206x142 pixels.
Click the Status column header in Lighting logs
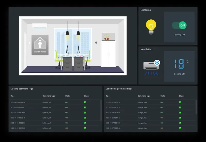(87, 96)
